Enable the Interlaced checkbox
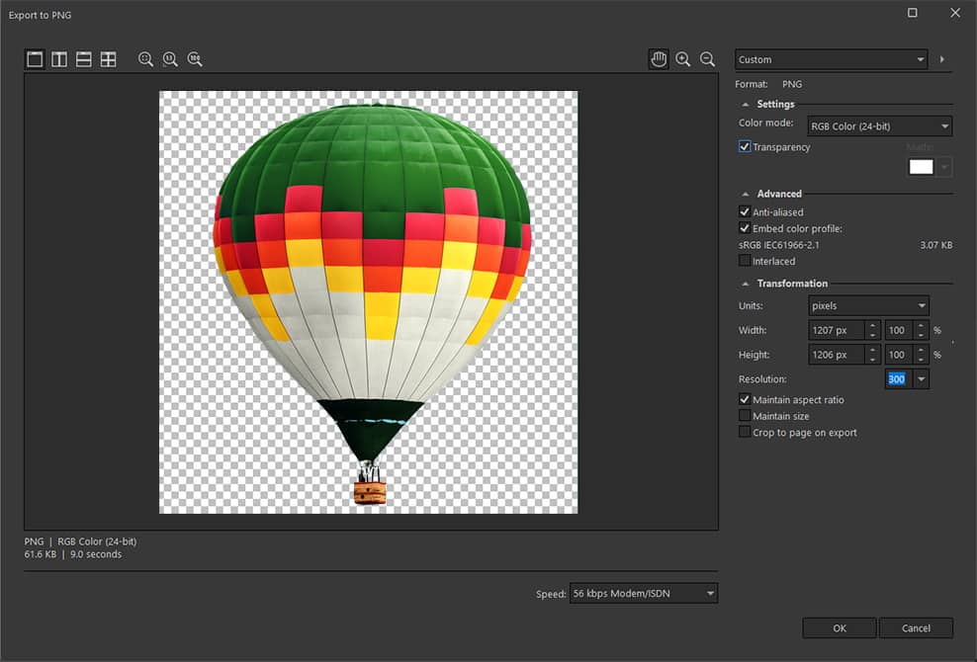The image size is (977, 662). (x=745, y=261)
